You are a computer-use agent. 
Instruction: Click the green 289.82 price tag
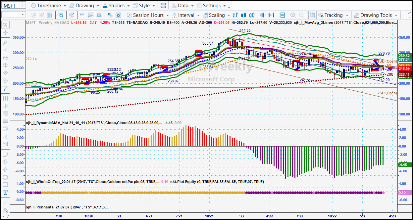coord(404,56)
